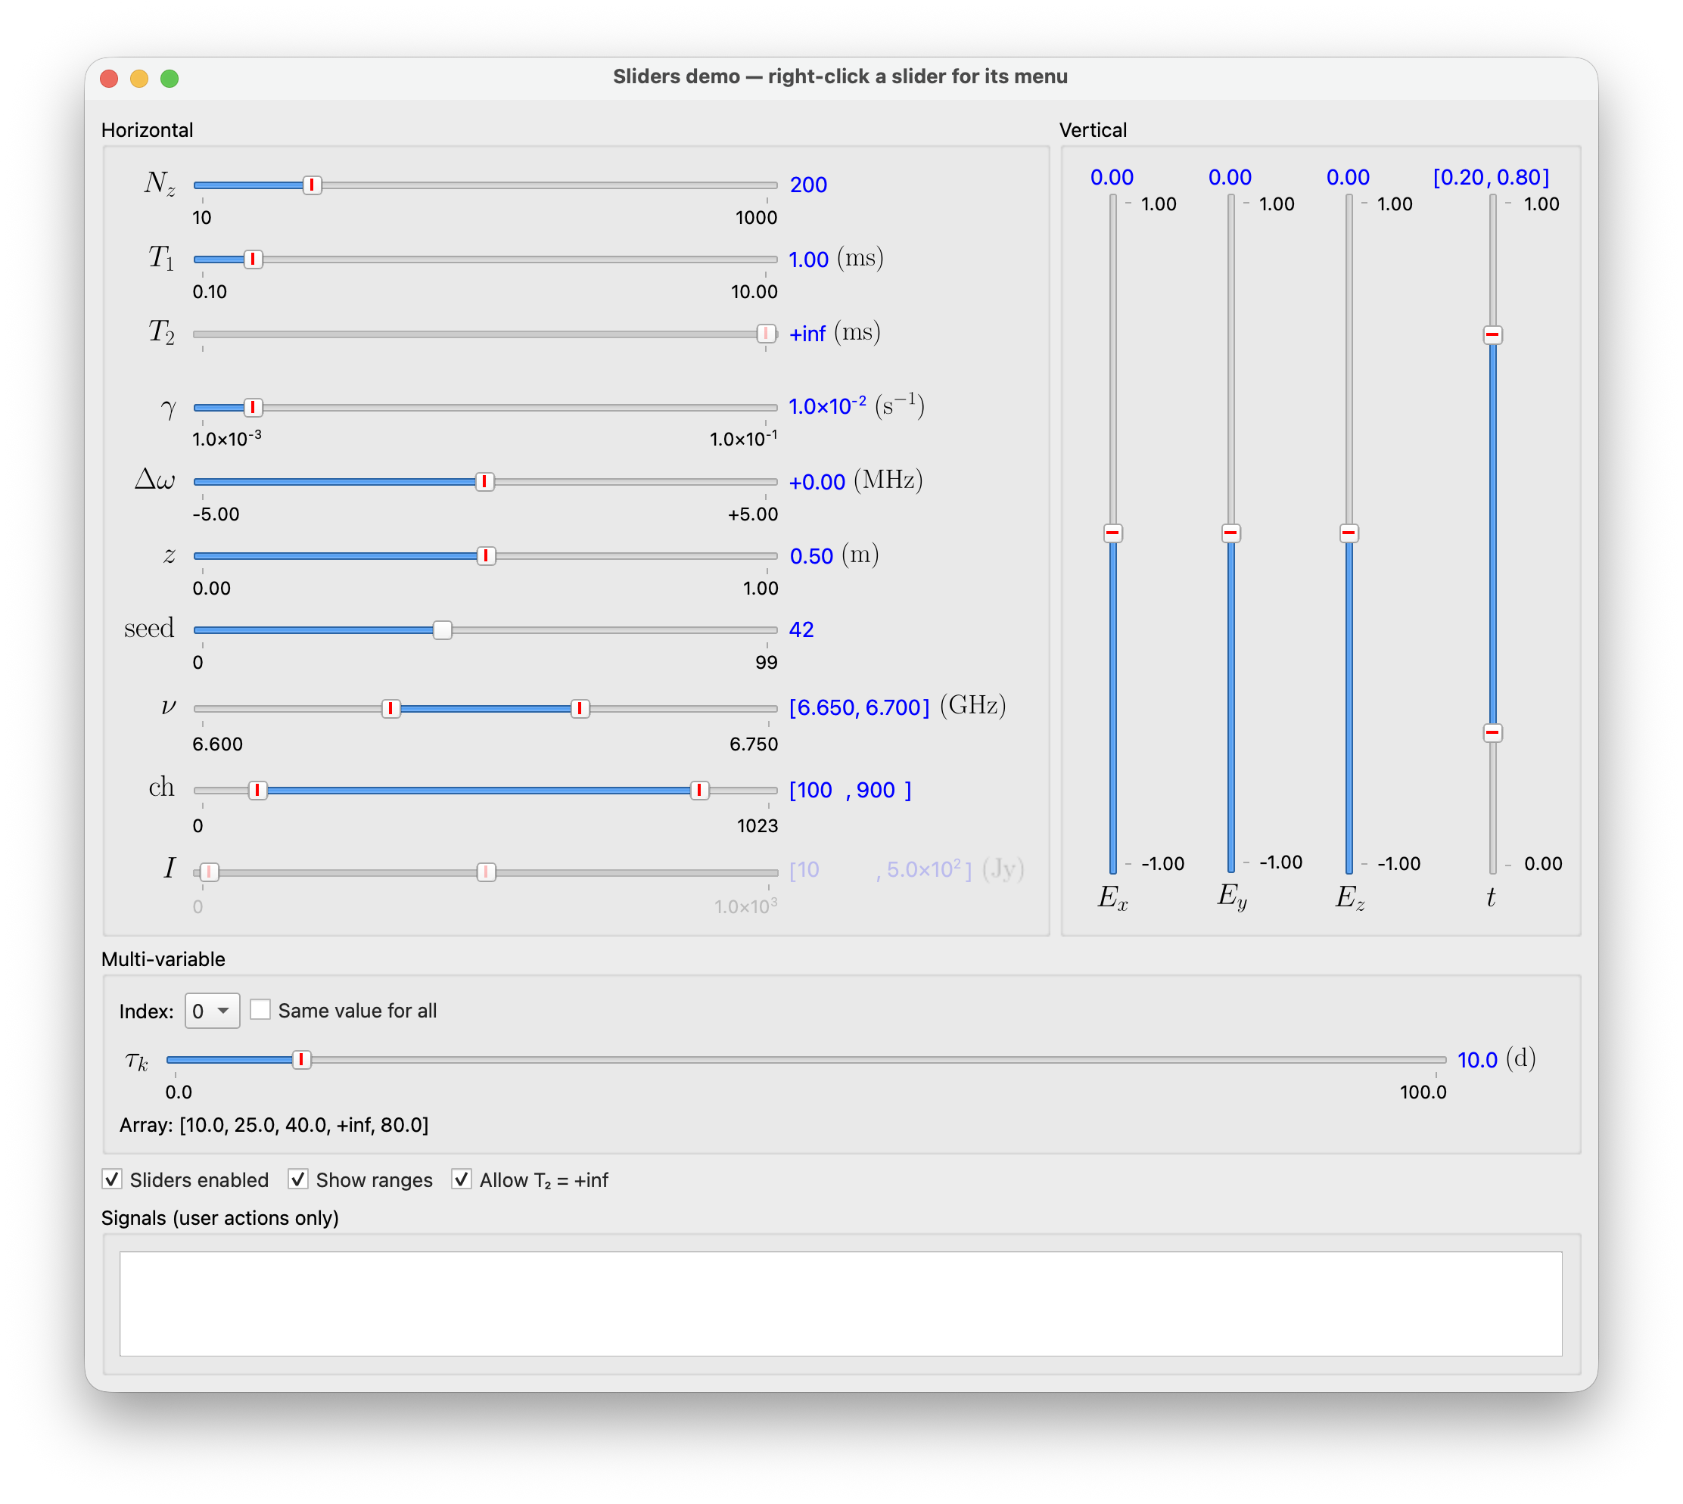Viewport: 1683px width, 1504px height.
Task: Click inside the Signals log box
Action: click(841, 1304)
